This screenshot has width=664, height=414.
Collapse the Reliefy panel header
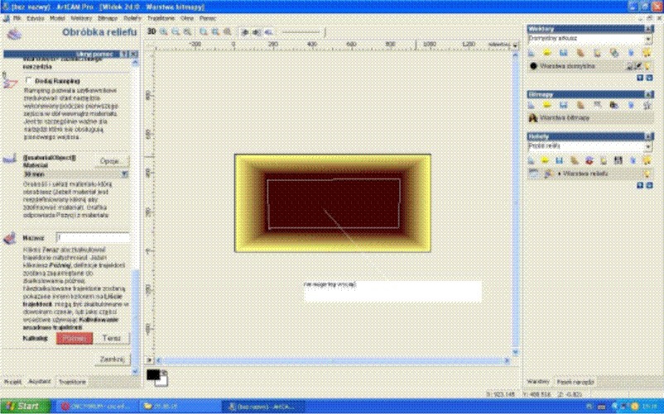[x=648, y=136]
